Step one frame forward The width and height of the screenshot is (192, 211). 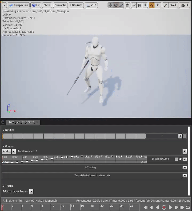(x=176, y=207)
